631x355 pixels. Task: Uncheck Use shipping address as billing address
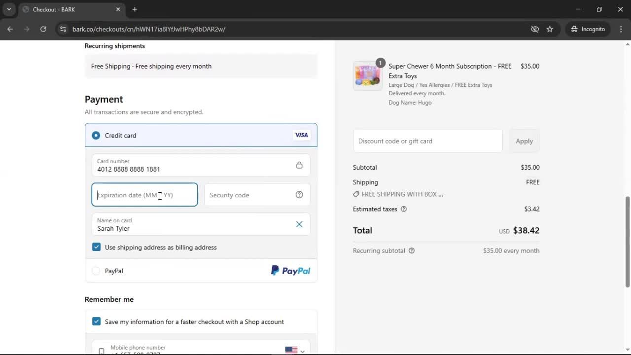(x=97, y=247)
